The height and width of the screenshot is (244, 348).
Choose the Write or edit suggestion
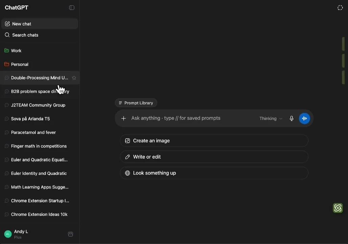point(214,157)
